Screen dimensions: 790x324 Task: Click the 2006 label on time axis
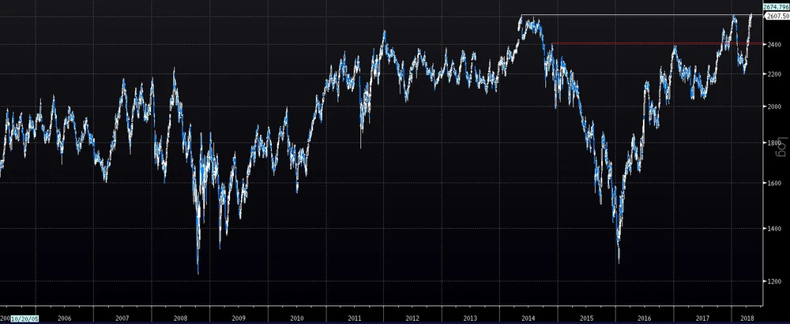64,318
